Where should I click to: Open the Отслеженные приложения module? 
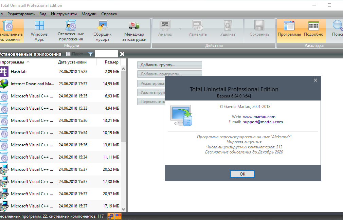coord(71,31)
